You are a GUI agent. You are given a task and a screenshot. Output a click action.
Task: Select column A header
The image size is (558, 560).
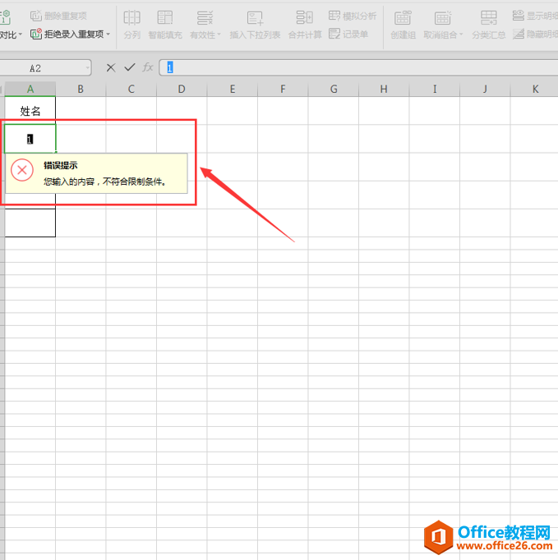point(30,89)
